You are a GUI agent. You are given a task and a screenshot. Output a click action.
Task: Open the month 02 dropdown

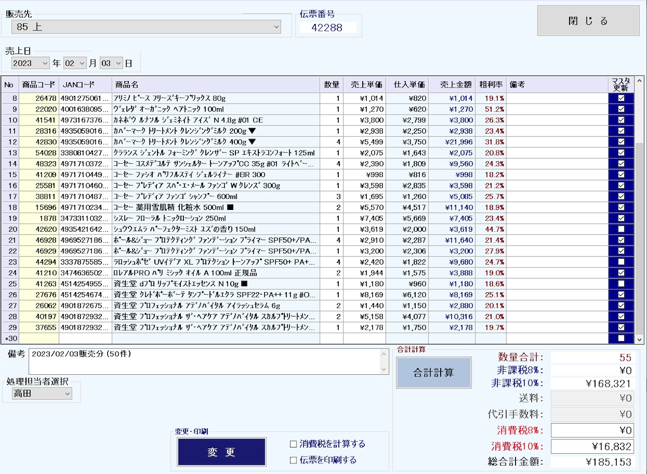tap(75, 63)
